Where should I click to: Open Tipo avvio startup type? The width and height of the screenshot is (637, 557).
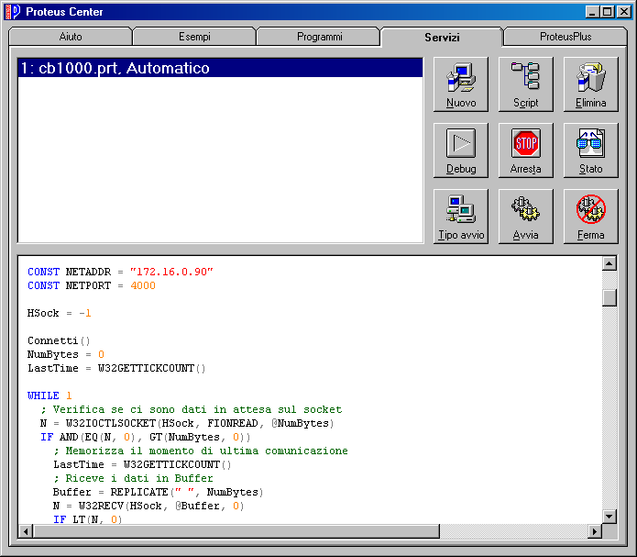click(x=461, y=217)
